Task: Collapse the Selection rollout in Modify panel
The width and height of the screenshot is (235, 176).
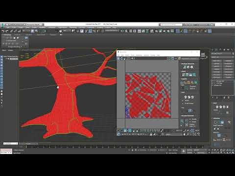Action: point(217,118)
